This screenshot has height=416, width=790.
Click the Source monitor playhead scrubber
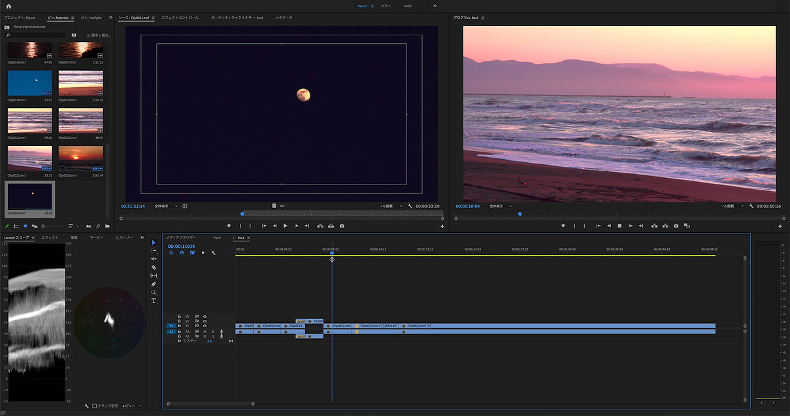pos(242,213)
